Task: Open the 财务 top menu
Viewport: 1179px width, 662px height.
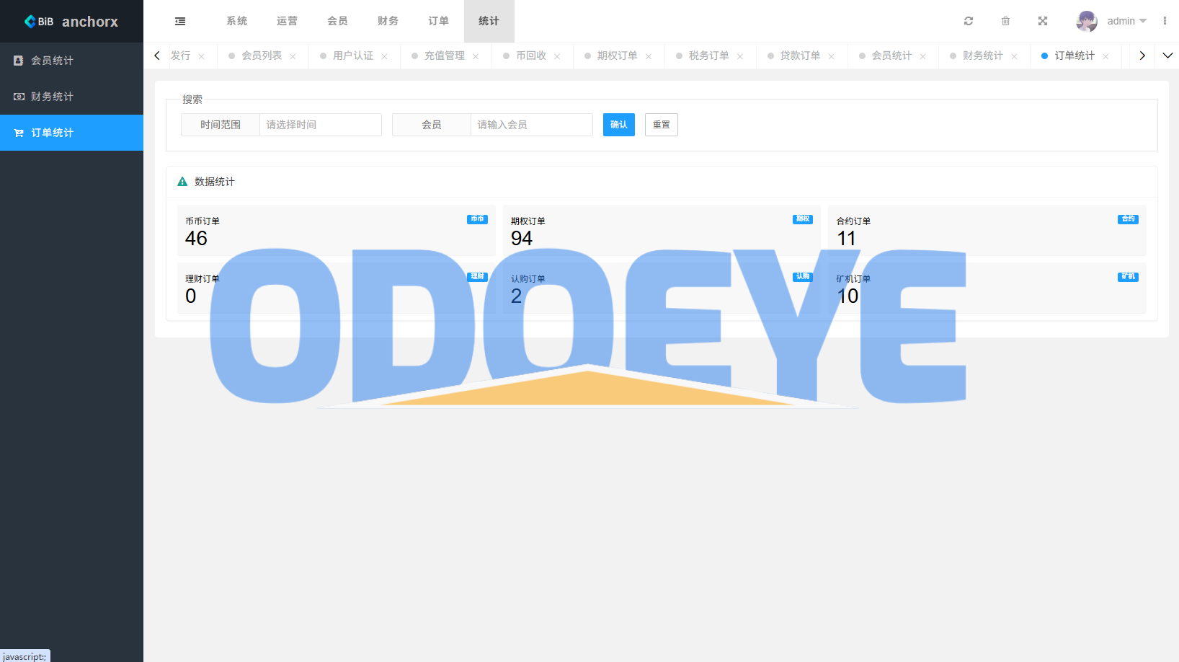Action: tap(388, 22)
